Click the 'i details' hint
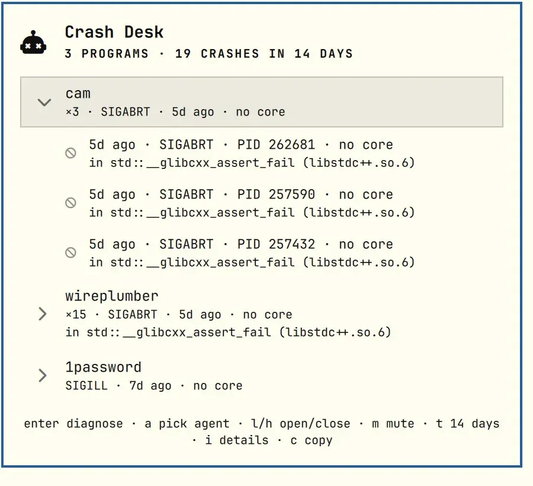 point(237,440)
